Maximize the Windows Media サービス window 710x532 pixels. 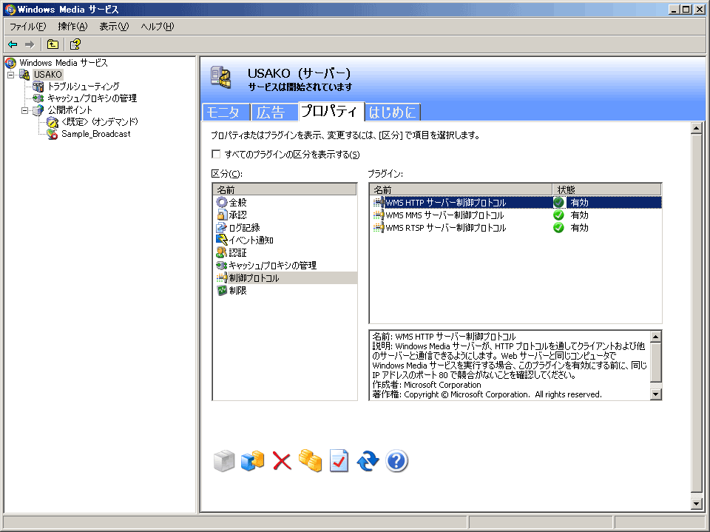686,9
